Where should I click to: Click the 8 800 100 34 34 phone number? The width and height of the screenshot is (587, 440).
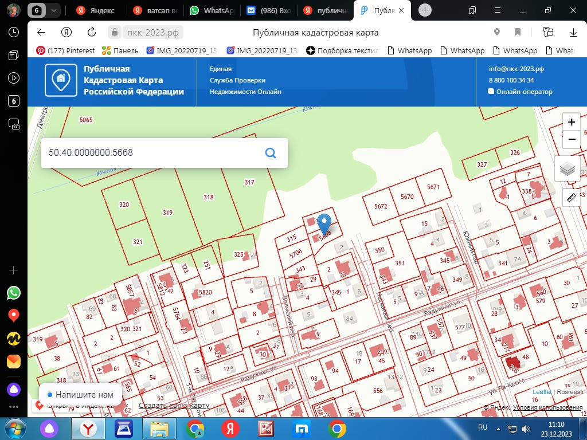(x=511, y=80)
